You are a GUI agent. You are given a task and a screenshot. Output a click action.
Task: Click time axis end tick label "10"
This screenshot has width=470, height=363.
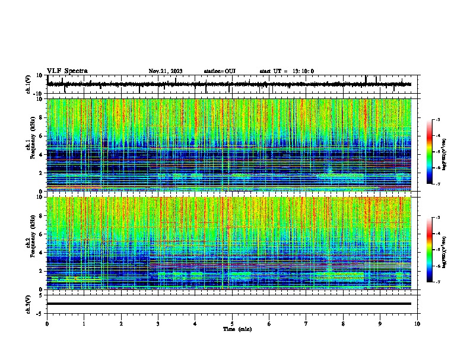tap(417, 324)
